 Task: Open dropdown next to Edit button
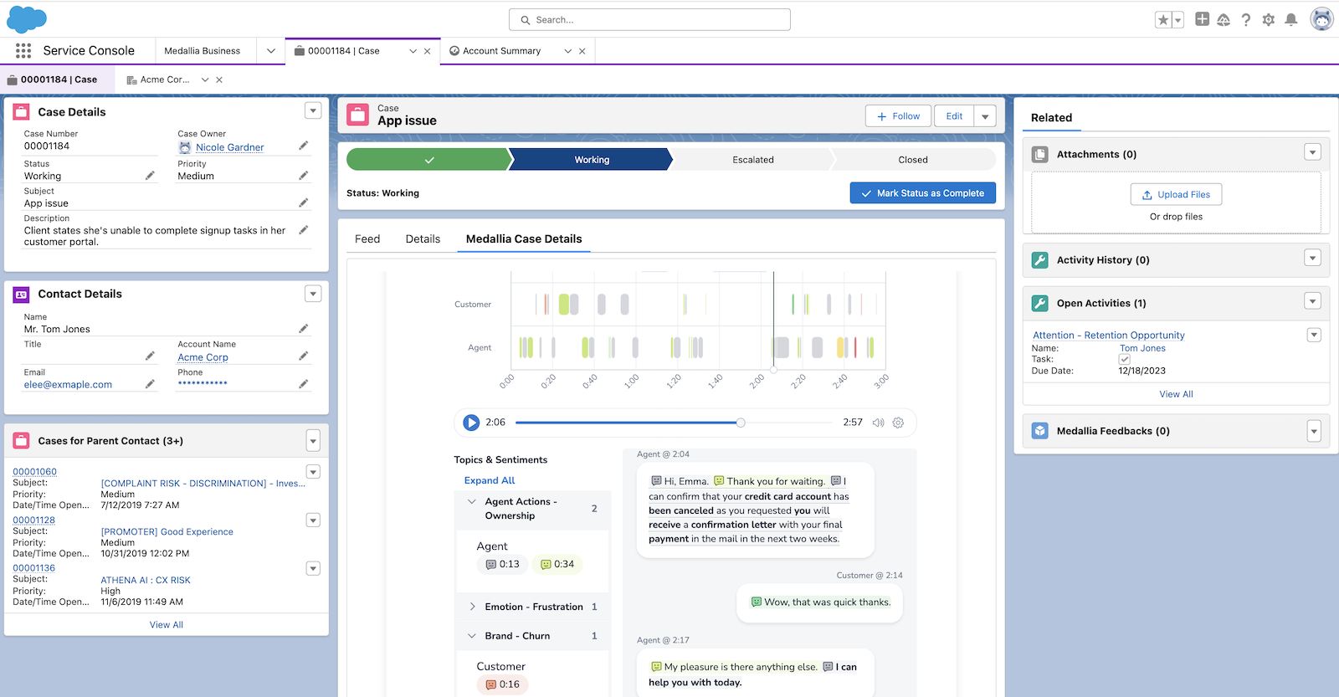(985, 116)
